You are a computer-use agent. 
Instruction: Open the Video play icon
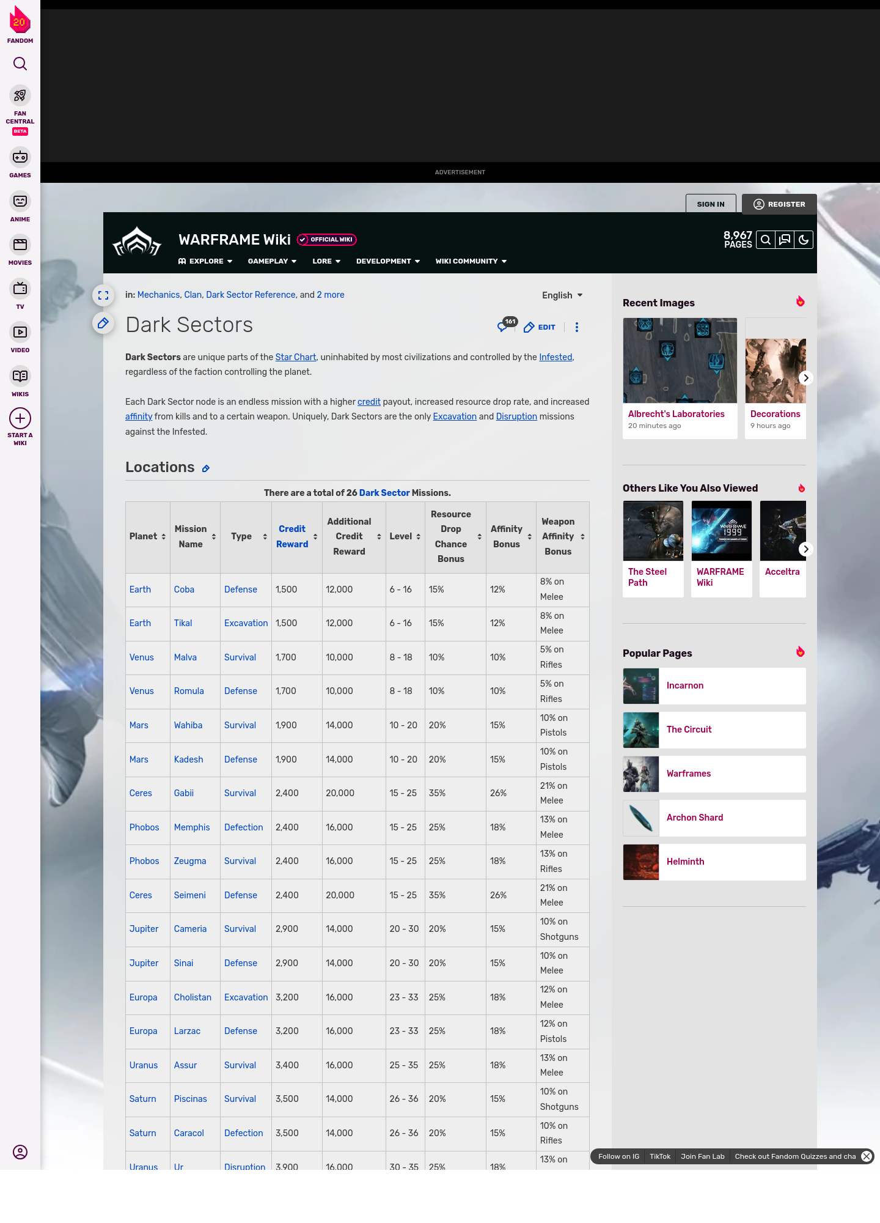20,332
